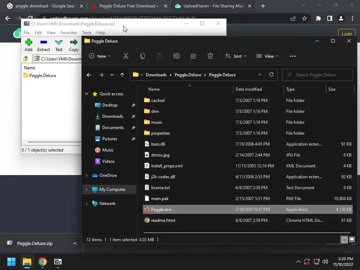The width and height of the screenshot is (360, 270).
Task: Sort by Type column header
Action: pos(290,89)
